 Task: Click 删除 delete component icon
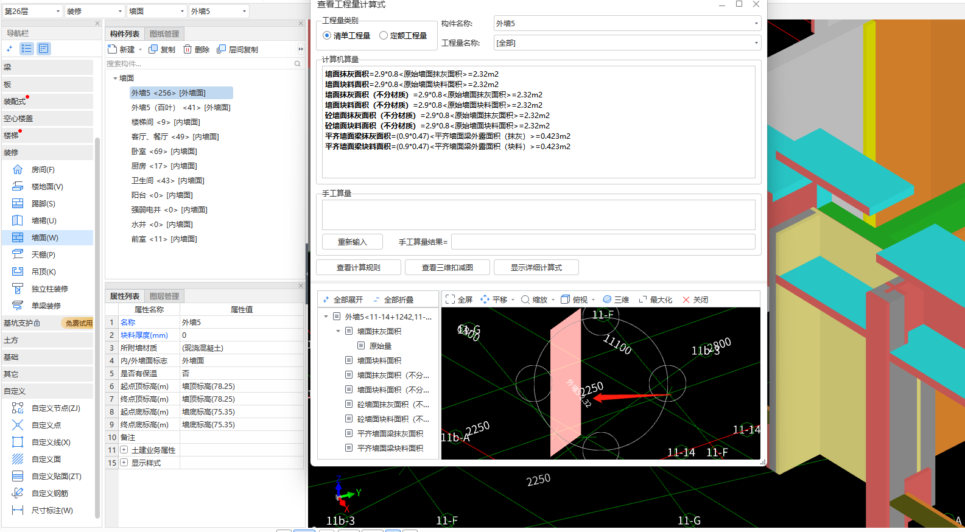188,49
